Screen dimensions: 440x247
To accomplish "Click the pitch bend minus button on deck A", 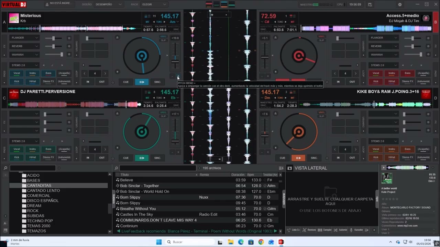I will [x=173, y=76].
